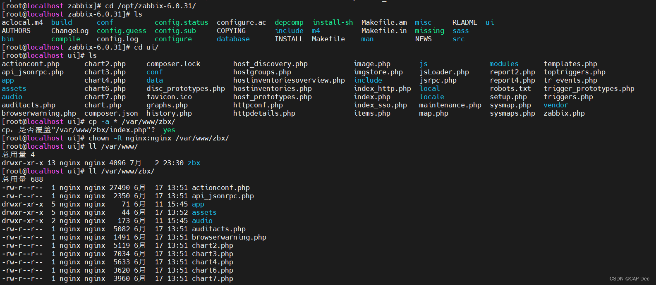
Task: Click the 'configure.ac' file name
Action: (242, 22)
